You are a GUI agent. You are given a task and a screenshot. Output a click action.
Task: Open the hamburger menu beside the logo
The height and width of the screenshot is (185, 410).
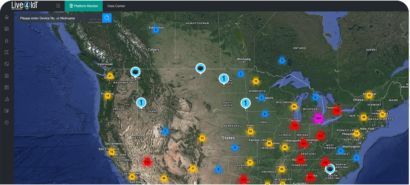click(x=58, y=5)
